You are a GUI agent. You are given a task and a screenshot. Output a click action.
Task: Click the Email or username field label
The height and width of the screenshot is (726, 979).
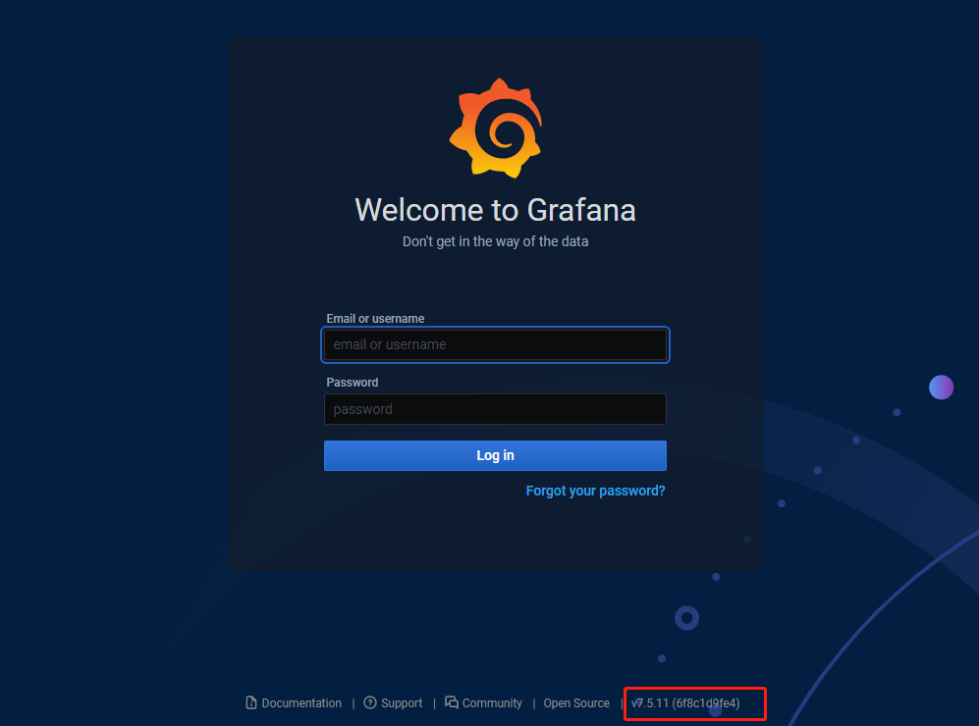click(375, 318)
